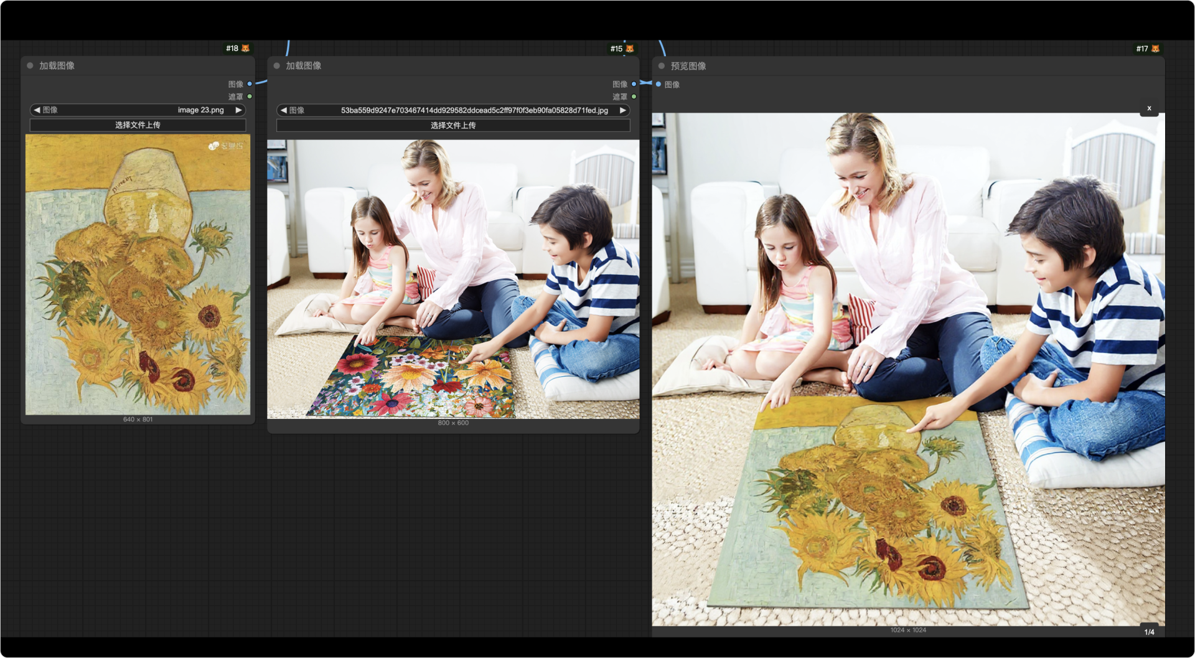The height and width of the screenshot is (658, 1195).
Task: Click the previous-image arrow beside image 23.png
Action: (x=37, y=110)
